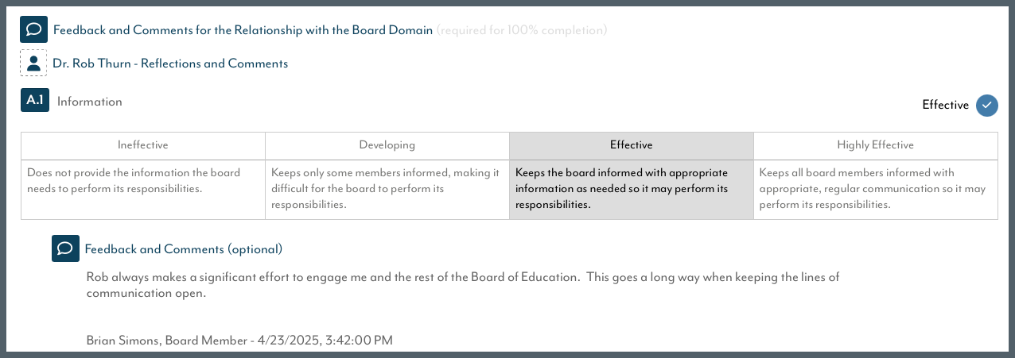This screenshot has height=358, width=1015.
Task: Open Dr. Rob Thurn Reflections and Comments
Action: click(170, 63)
